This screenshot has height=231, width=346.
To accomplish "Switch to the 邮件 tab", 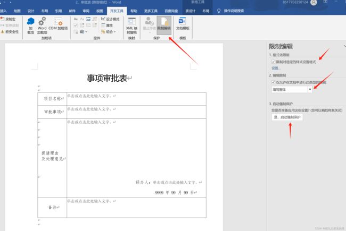I will click(x=72, y=11).
